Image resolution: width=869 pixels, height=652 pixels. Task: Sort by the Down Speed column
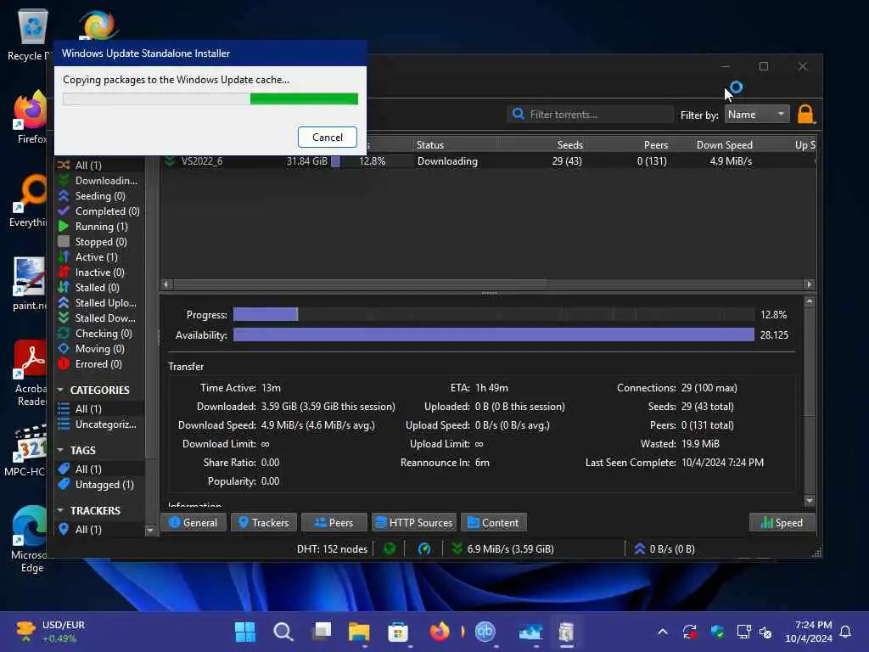tap(724, 144)
